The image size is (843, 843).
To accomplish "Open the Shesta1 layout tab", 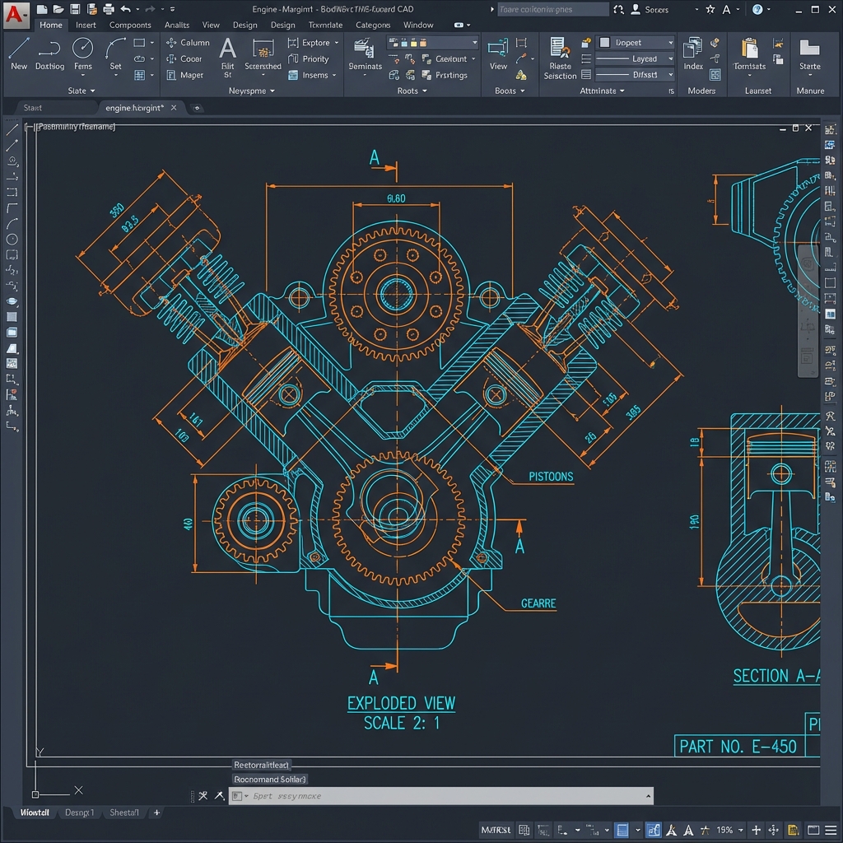I will (123, 813).
